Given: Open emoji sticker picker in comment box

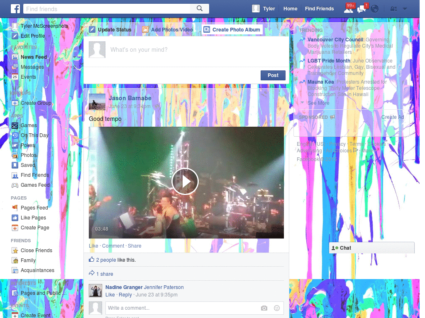Looking at the screenshot, I should (277, 308).
